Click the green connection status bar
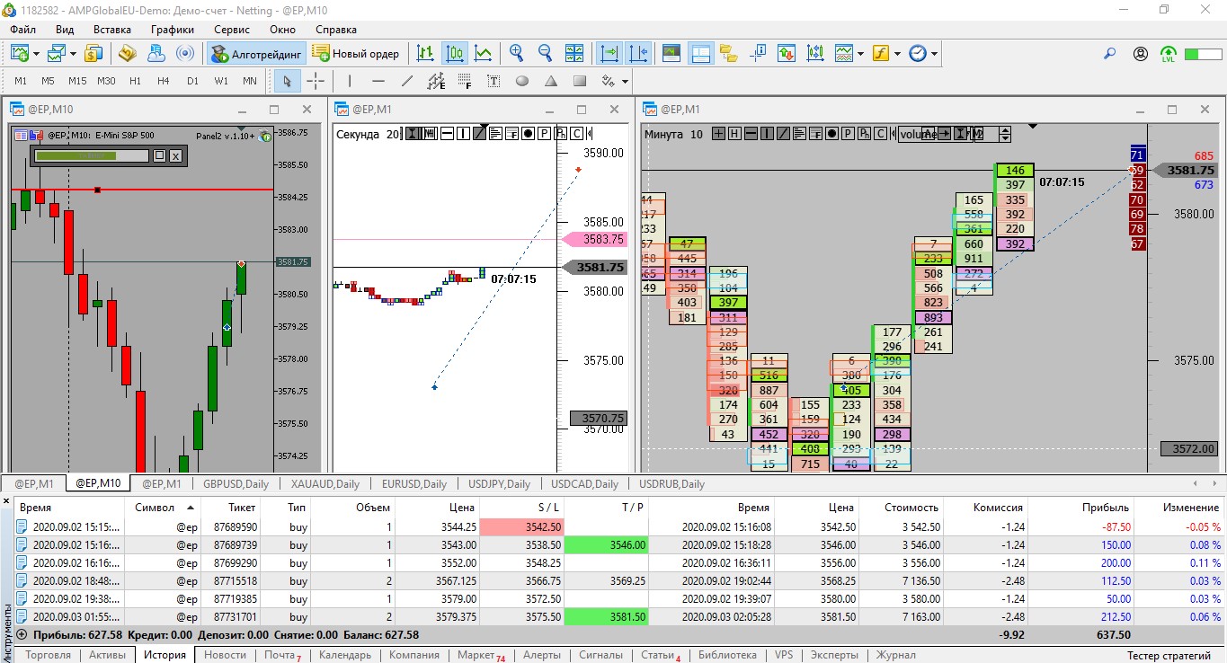1227x663 pixels. tap(1203, 54)
